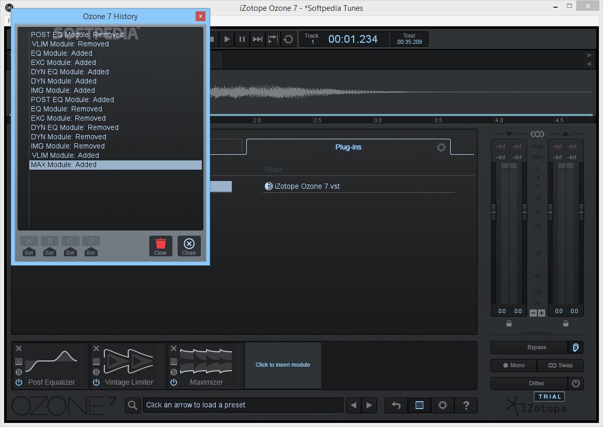Screen dimensions: 603x427
Task: Open the Post Equalizer module thumbnail
Action: (x=52, y=362)
